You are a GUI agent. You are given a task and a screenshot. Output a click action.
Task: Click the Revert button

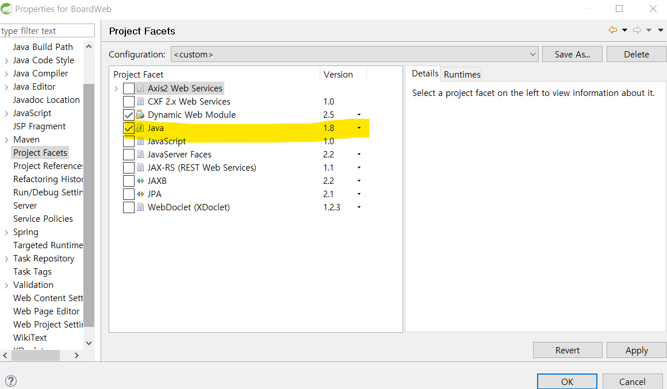[568, 351]
